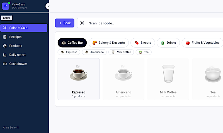Image resolution: width=223 pixels, height=133 pixels.
Task: Filter by the Espresso subcategory chip
Action: click(x=69, y=52)
